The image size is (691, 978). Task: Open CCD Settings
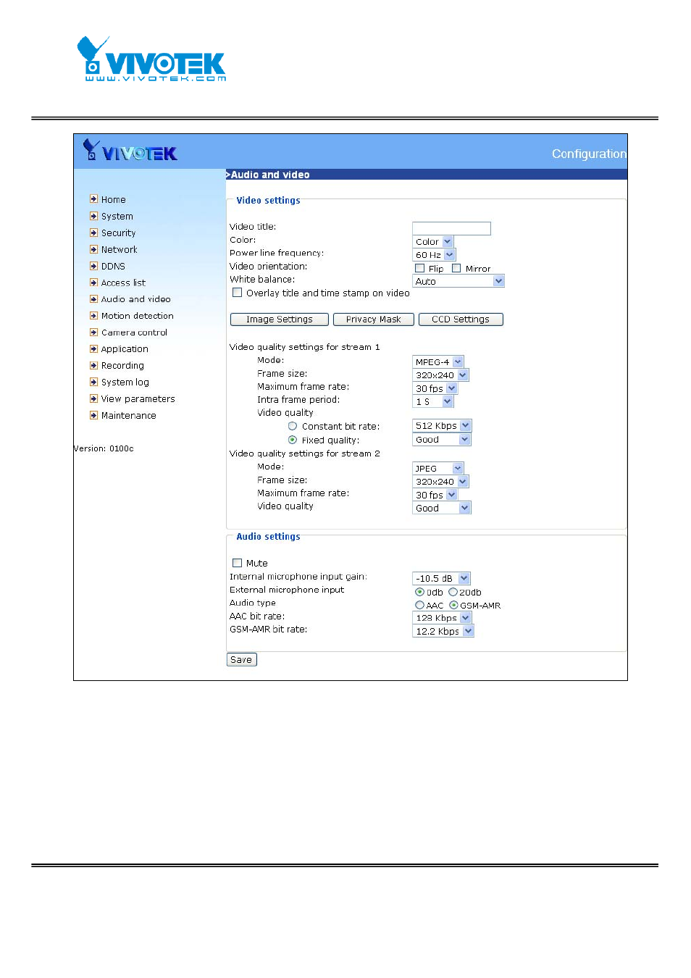pyautogui.click(x=461, y=319)
